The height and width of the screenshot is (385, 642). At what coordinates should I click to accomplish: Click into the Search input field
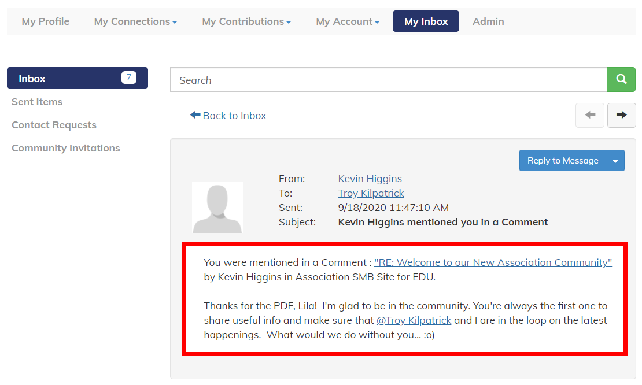coord(389,80)
